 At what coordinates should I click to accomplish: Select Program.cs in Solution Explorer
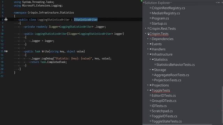point(160,18)
